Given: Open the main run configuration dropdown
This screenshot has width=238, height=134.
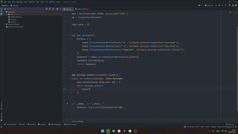Looking at the screenshot, I should (x=209, y=5).
